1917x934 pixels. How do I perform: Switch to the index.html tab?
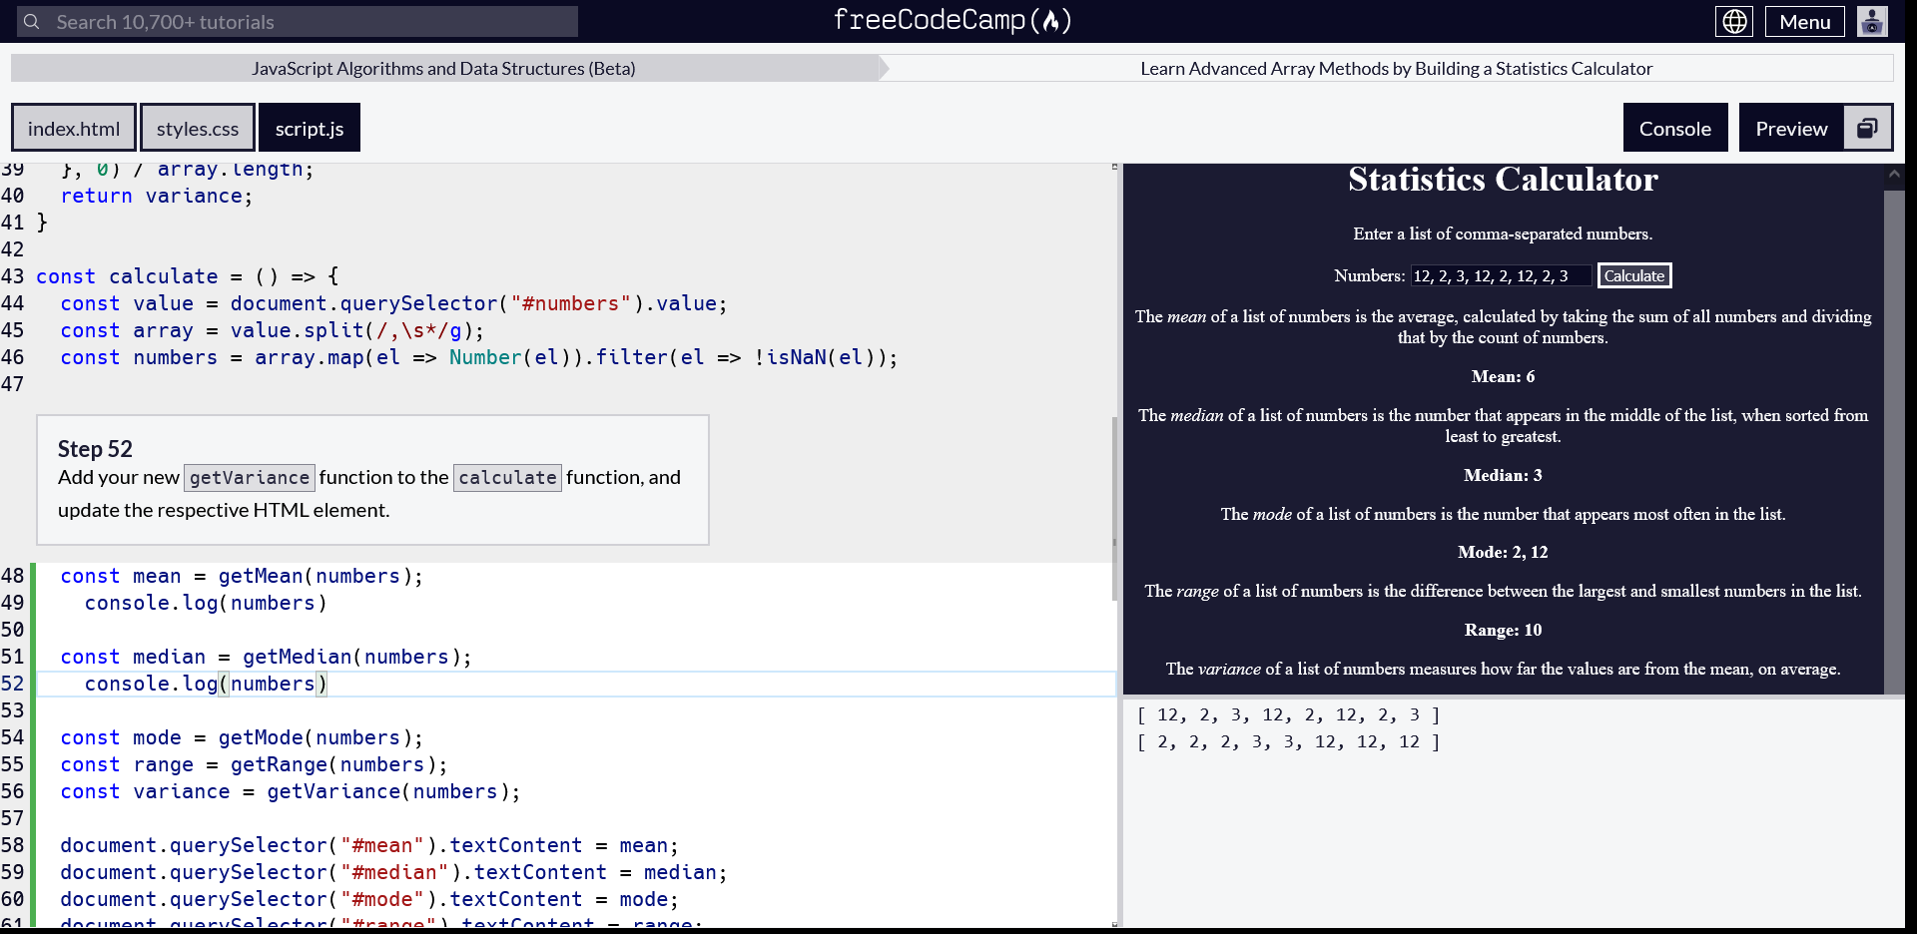pos(74,128)
